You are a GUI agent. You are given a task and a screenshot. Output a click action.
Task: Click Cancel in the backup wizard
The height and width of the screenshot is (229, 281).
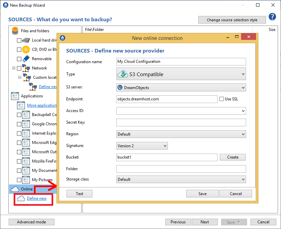(263, 222)
